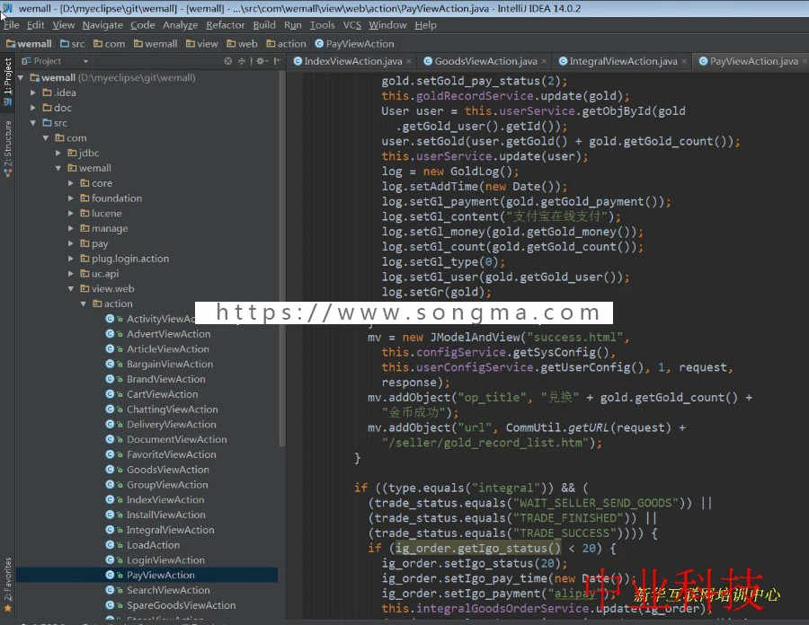The width and height of the screenshot is (809, 625).
Task: Switch to the IntegralViewAction.java tab
Action: (623, 61)
